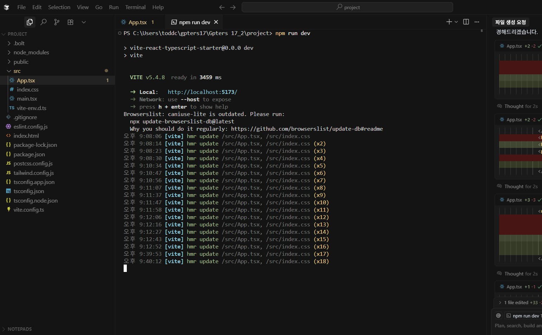
Task: Open the Extensions view icon
Action: 70,22
